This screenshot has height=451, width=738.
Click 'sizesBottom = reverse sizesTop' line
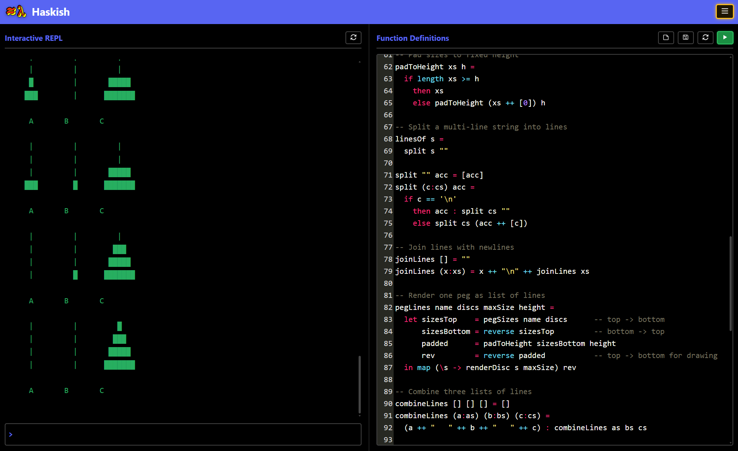(x=488, y=331)
